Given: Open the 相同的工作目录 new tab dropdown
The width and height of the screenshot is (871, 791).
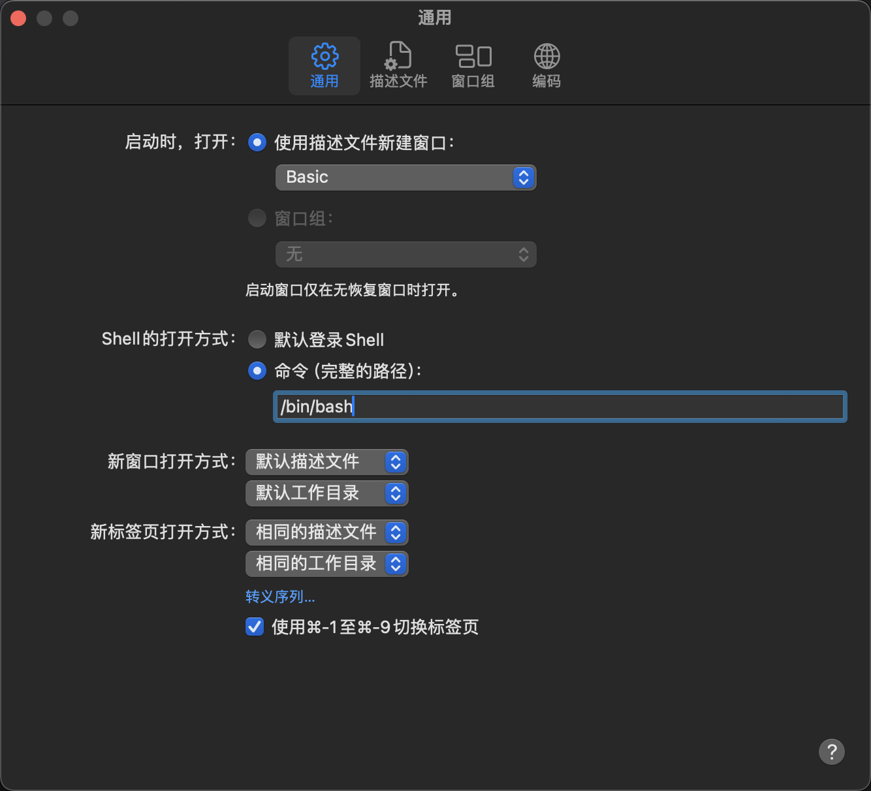Looking at the screenshot, I should (x=326, y=564).
